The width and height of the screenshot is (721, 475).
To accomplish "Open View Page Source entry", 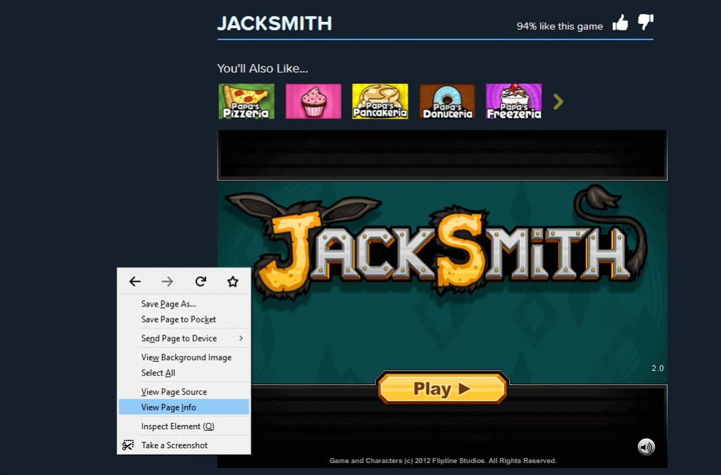I will click(x=184, y=392).
